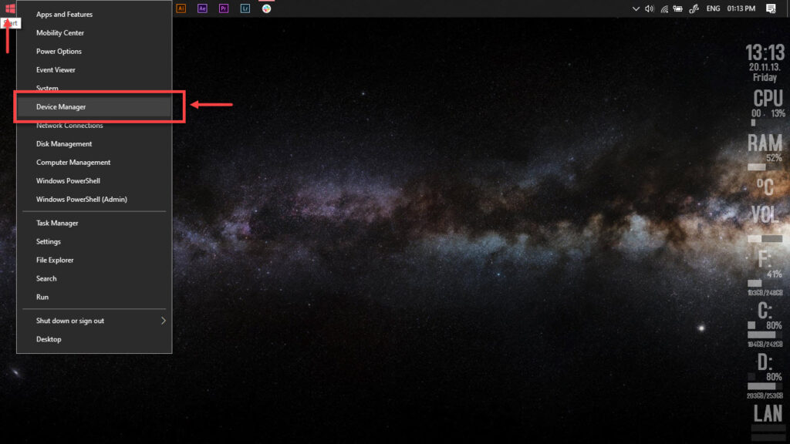This screenshot has height=444, width=790.
Task: Open Adobe Lightroom taskbar icon
Action: click(245, 8)
